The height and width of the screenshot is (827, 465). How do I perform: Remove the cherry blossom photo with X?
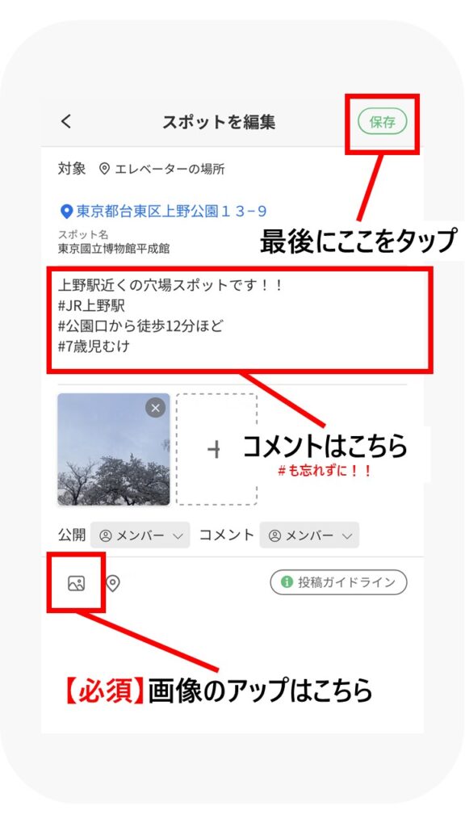(155, 408)
